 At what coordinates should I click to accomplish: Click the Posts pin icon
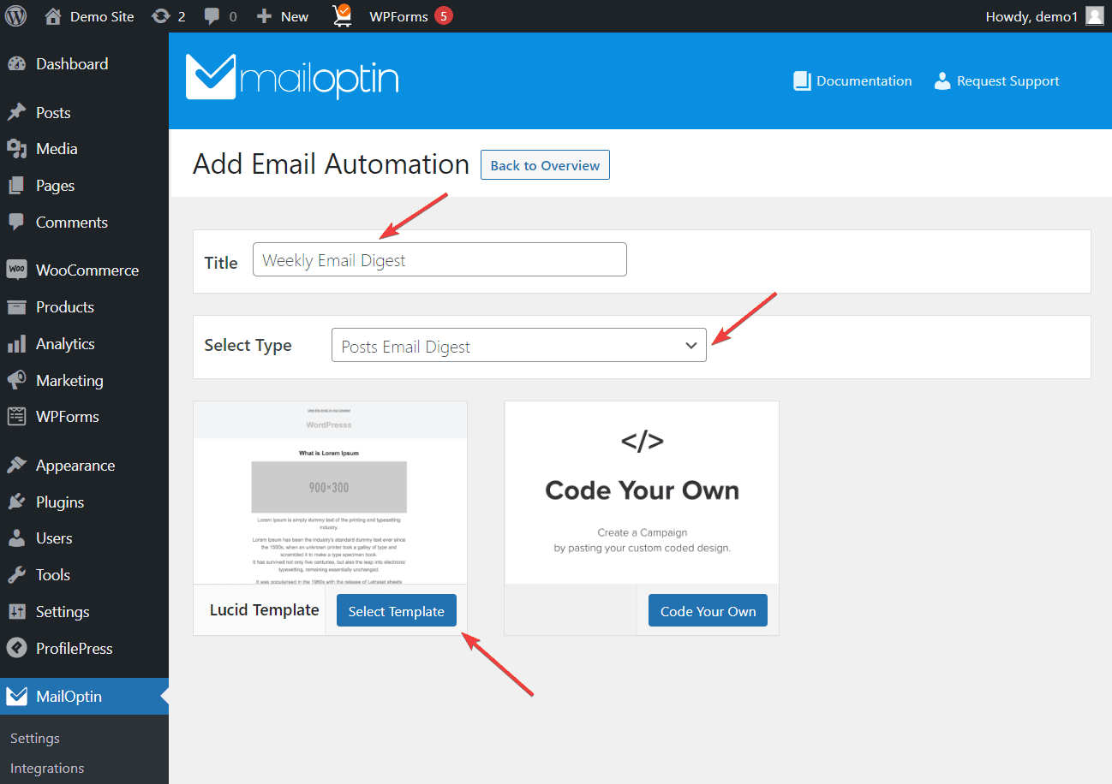[x=16, y=113]
